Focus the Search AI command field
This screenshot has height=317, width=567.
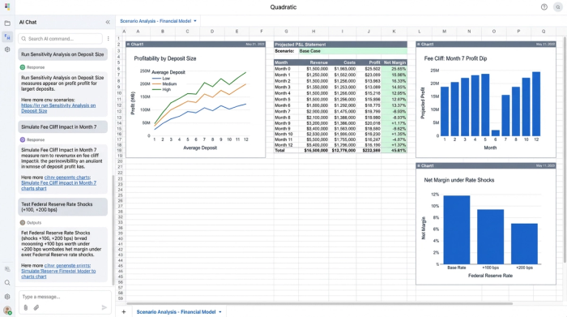[x=61, y=38]
